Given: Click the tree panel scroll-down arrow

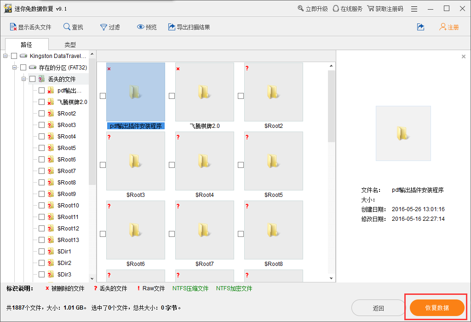Looking at the screenshot, I should (x=92, y=279).
